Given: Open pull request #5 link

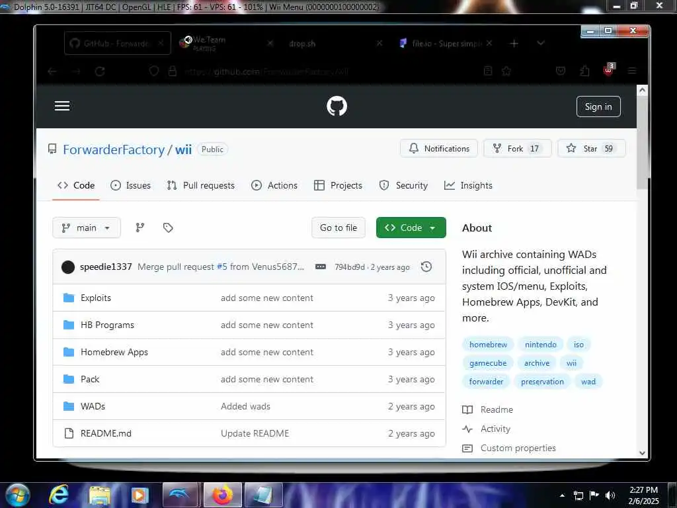Looking at the screenshot, I should pyautogui.click(x=222, y=267).
